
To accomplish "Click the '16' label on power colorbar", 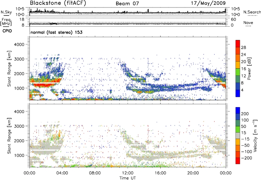I will tap(243, 69).
